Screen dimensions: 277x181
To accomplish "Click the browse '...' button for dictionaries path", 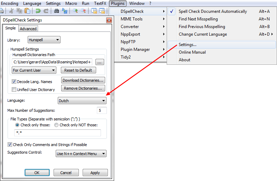I will (100, 62).
